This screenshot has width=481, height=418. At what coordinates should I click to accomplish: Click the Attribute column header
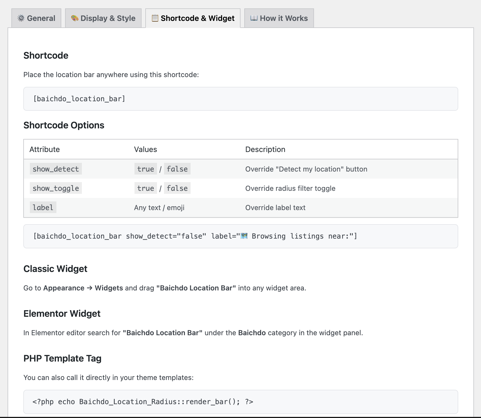pyautogui.click(x=44, y=149)
